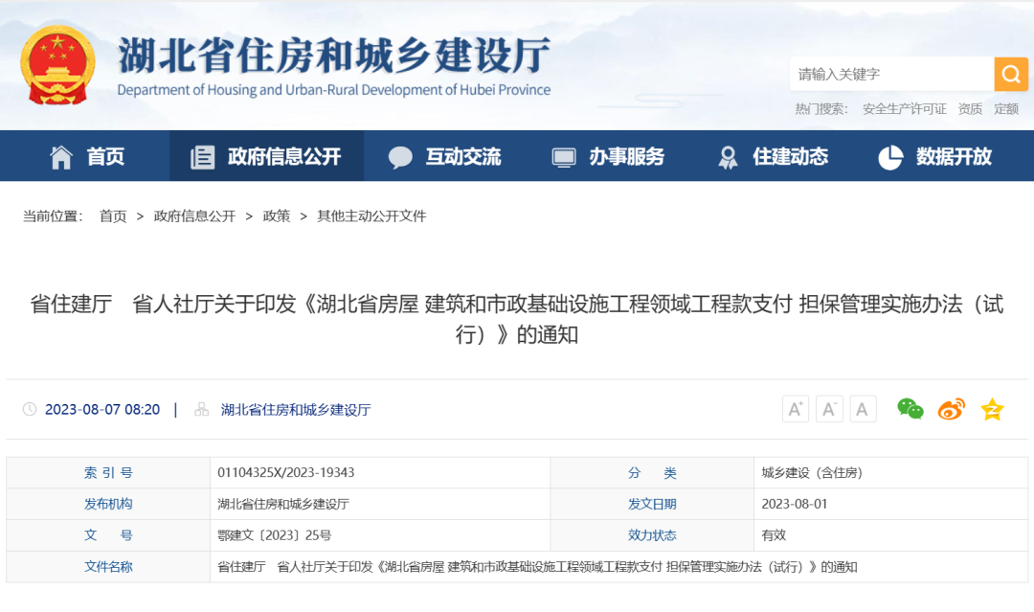
Task: Open the 湖北省住房和城乡建设厅 source link
Action: coord(297,409)
